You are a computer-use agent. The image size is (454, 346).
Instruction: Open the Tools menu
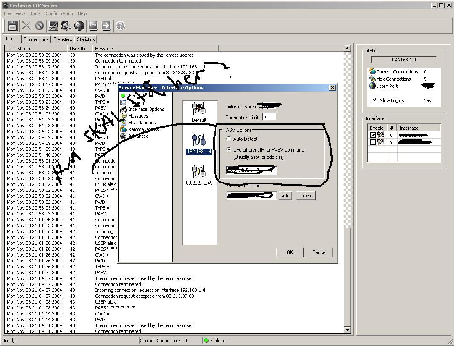[x=35, y=13]
